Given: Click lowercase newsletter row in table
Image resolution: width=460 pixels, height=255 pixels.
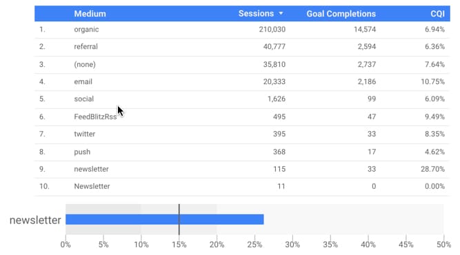Looking at the screenshot, I should click(x=242, y=169).
